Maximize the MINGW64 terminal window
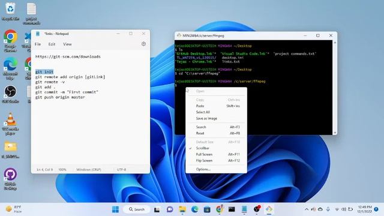 tap(318, 35)
